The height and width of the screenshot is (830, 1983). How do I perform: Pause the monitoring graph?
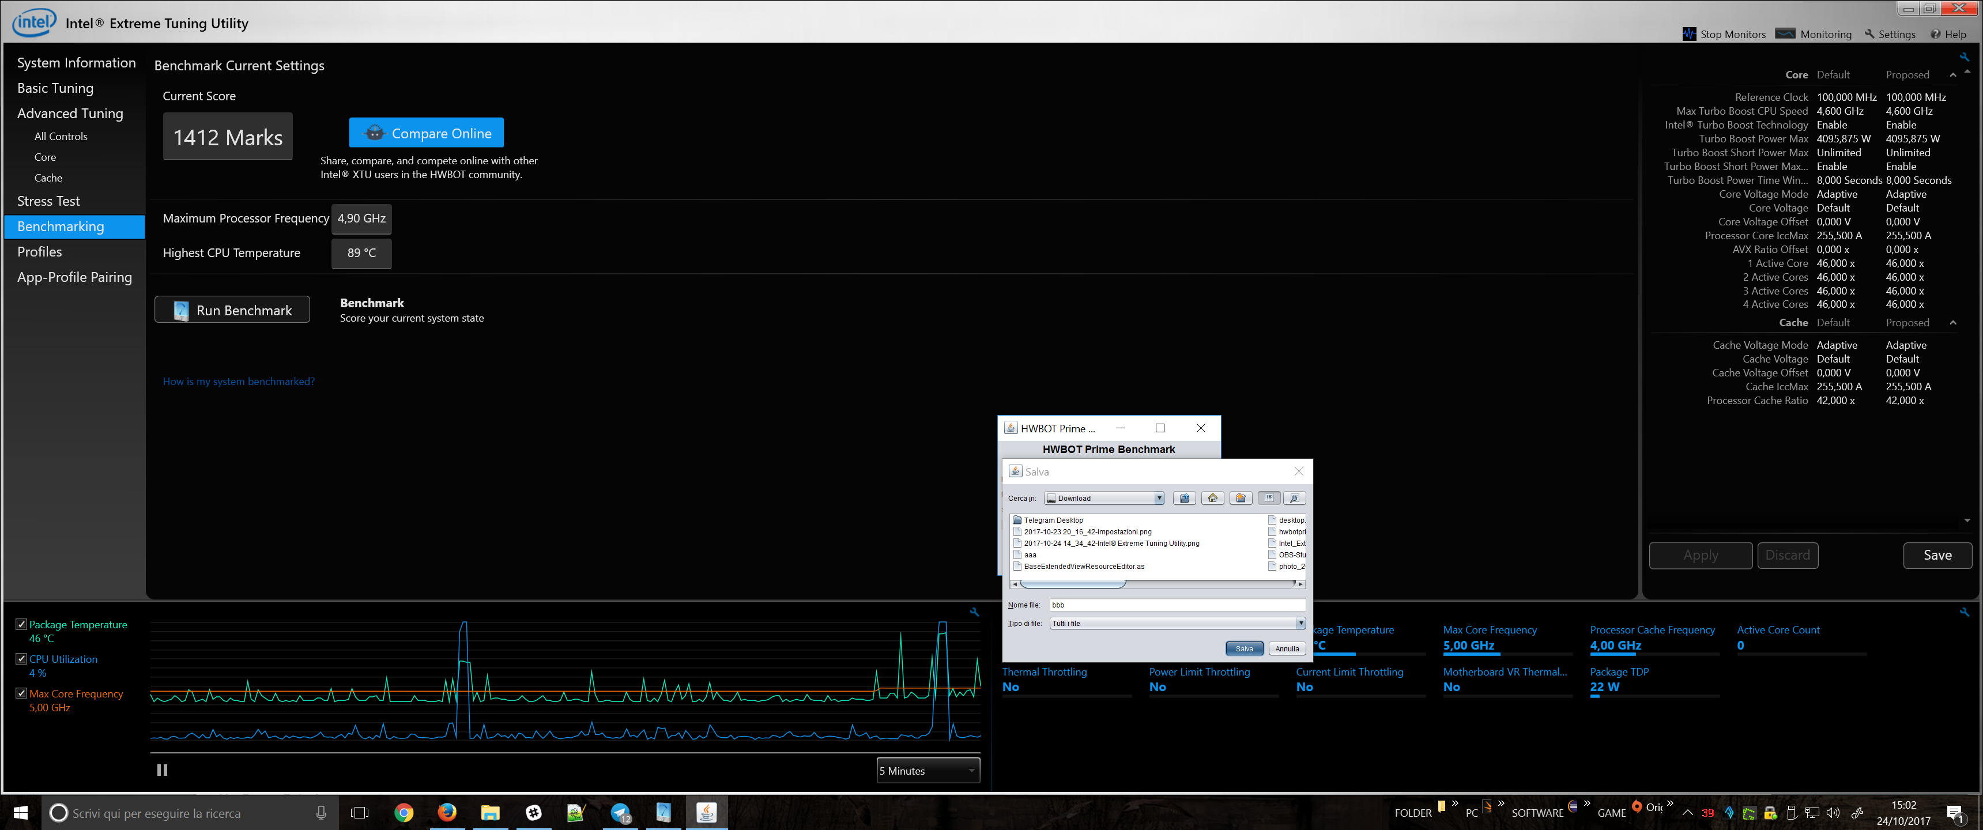[161, 770]
